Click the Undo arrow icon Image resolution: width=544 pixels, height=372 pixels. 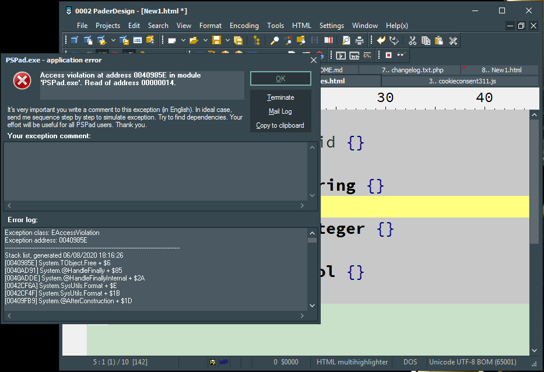coord(381,40)
